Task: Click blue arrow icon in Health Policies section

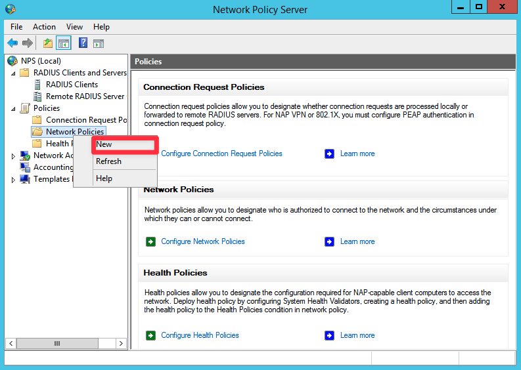Action: 329,335
